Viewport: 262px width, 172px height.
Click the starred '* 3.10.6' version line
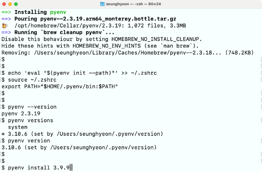click(x=82, y=134)
